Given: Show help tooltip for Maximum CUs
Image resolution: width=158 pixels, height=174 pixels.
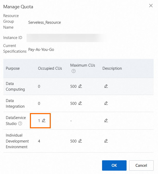Looking at the screenshot, I should [73, 71].
